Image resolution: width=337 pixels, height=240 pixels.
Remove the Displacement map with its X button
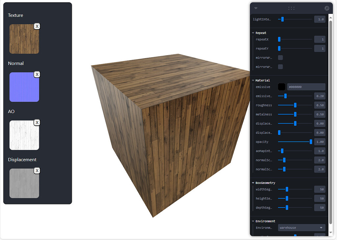[x=37, y=170]
